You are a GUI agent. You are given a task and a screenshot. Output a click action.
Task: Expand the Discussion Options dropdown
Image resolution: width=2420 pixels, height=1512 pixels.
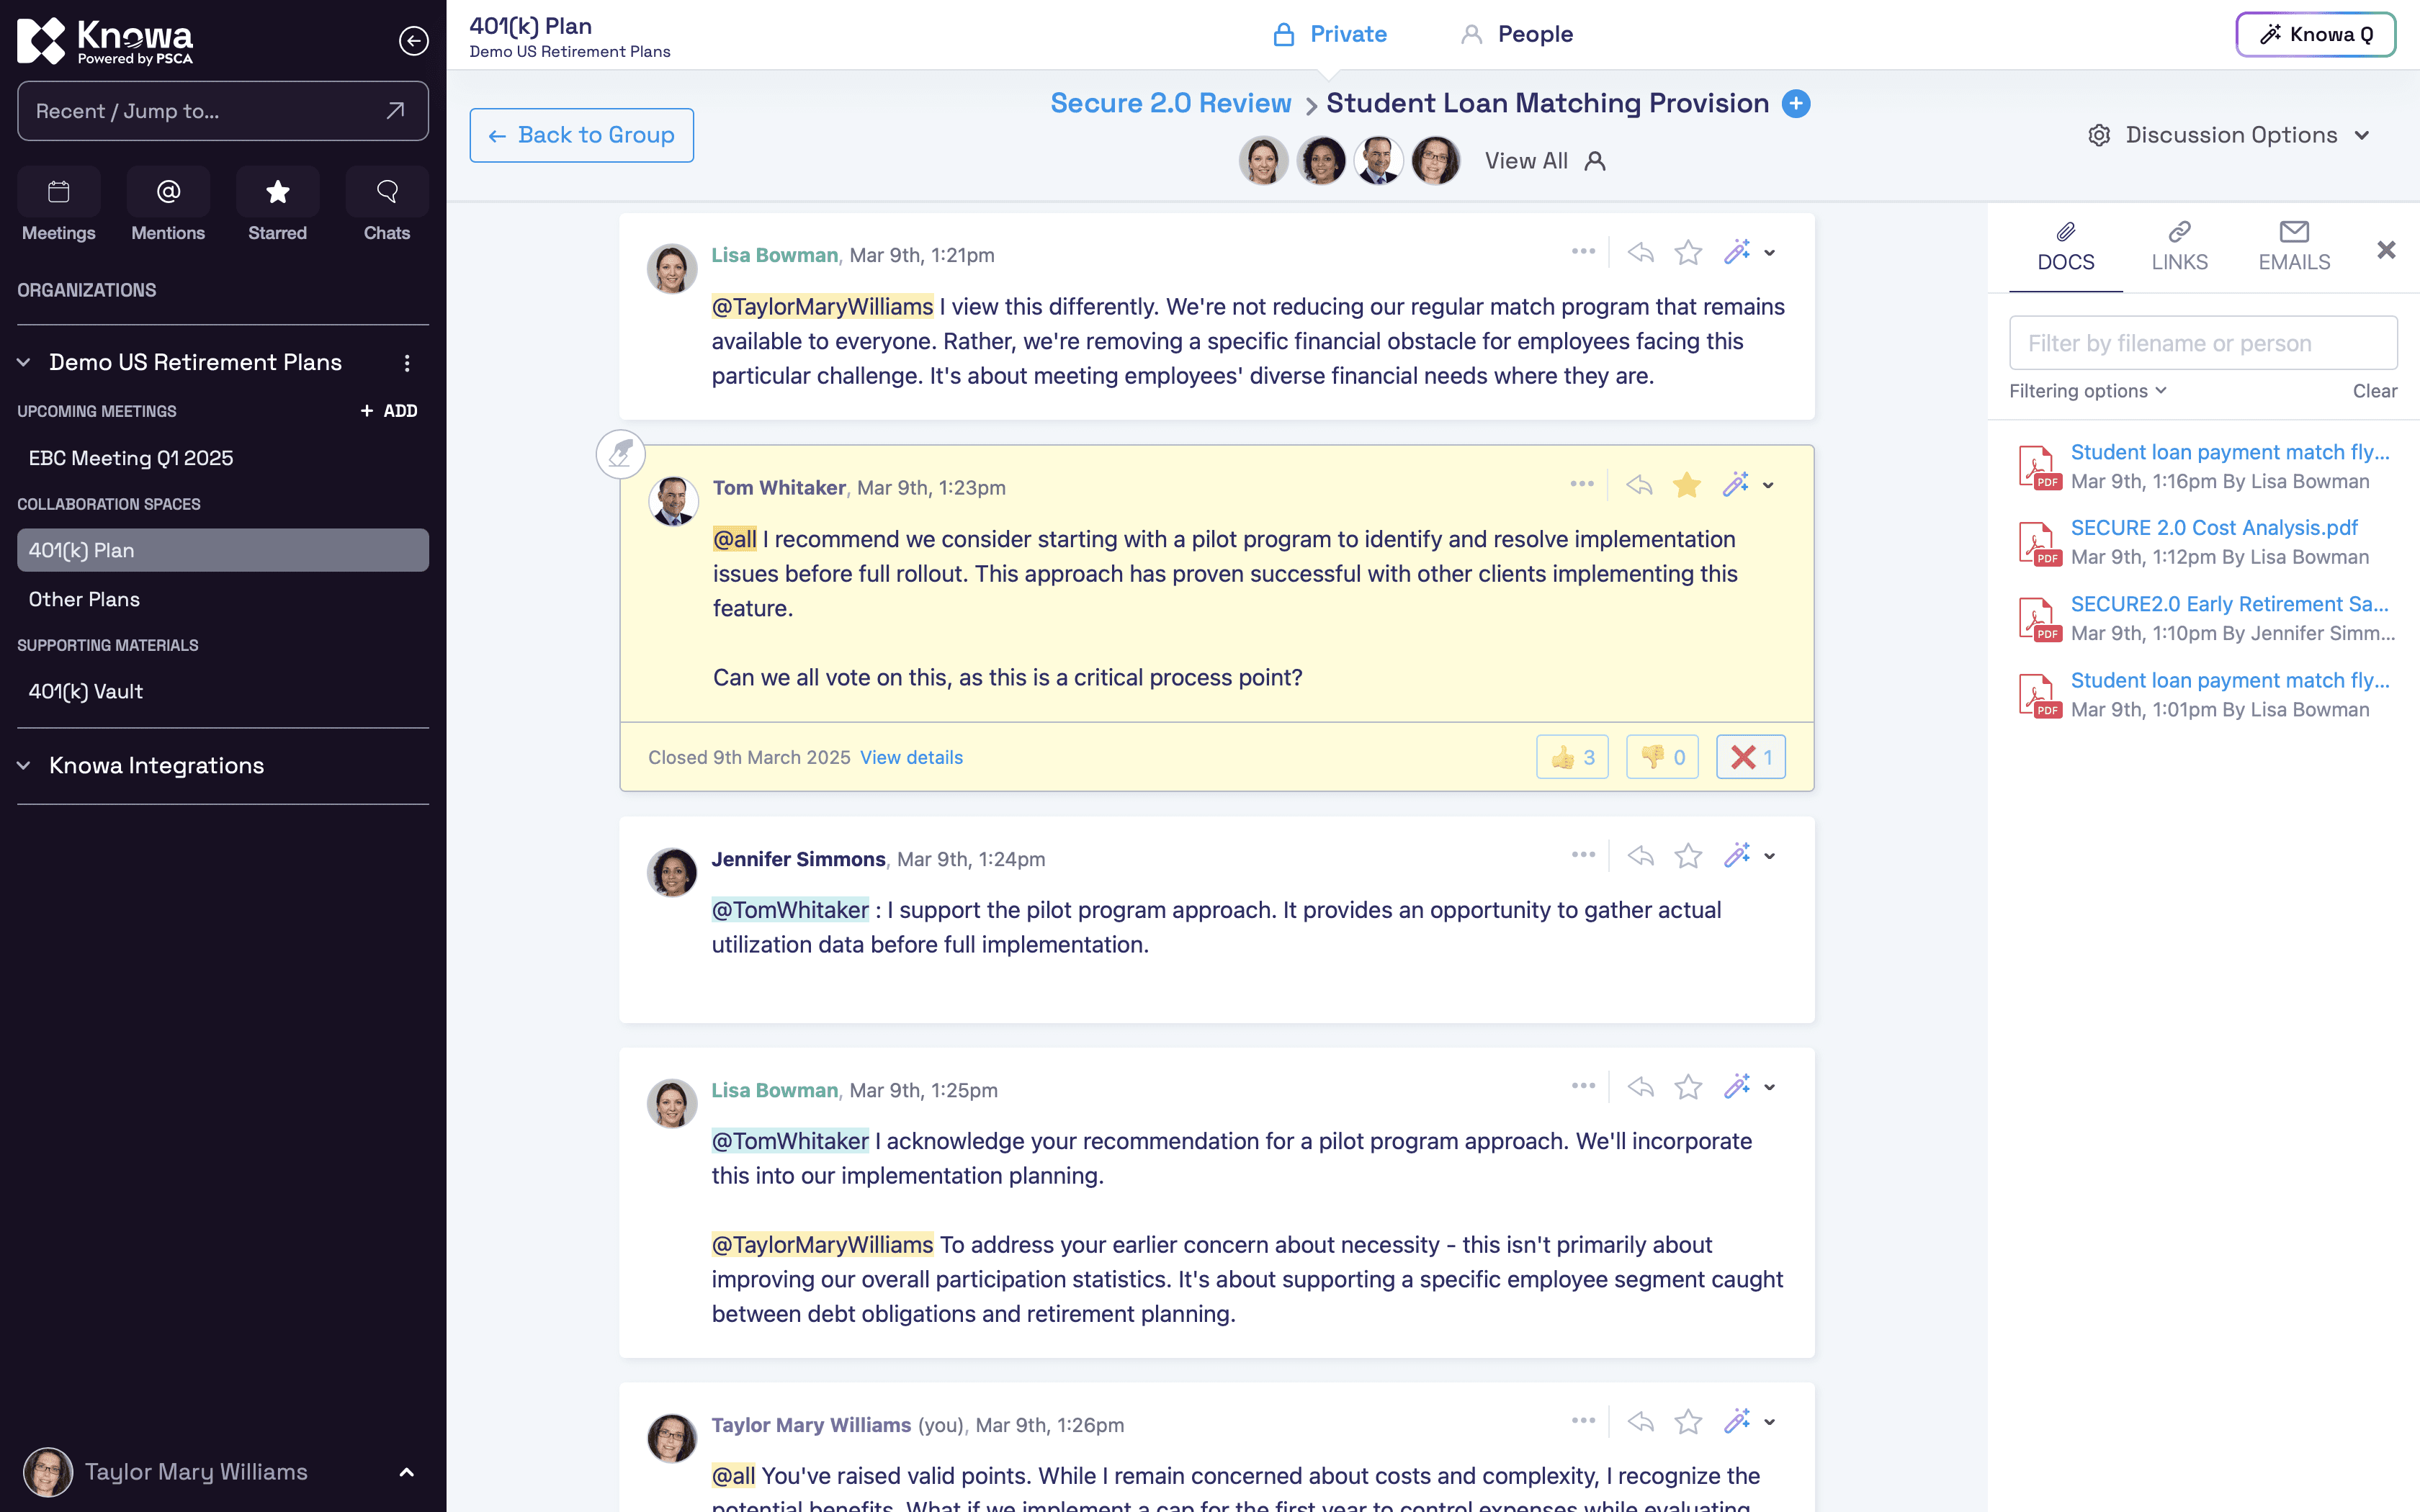pos(2229,135)
